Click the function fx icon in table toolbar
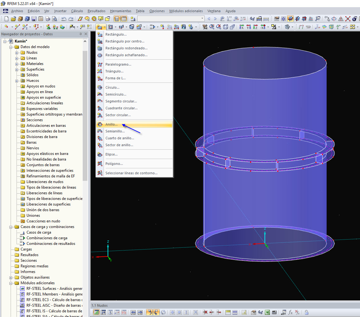Screen dimensions: 360x317 [x=290, y=312]
